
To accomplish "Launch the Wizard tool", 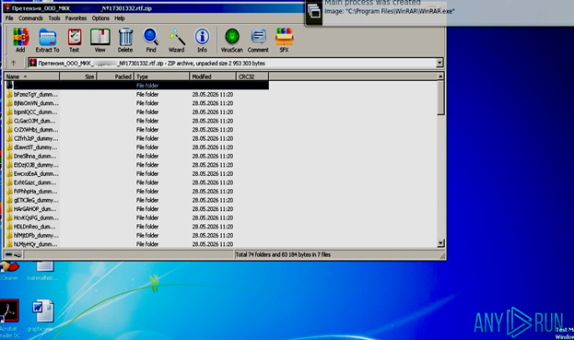I will (177, 40).
